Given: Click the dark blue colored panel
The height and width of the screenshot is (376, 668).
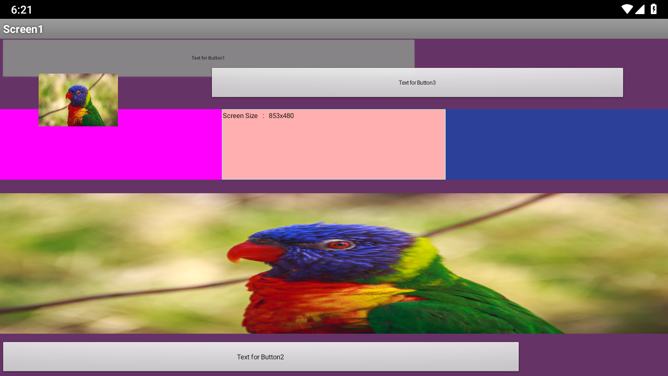Looking at the screenshot, I should coord(556,144).
